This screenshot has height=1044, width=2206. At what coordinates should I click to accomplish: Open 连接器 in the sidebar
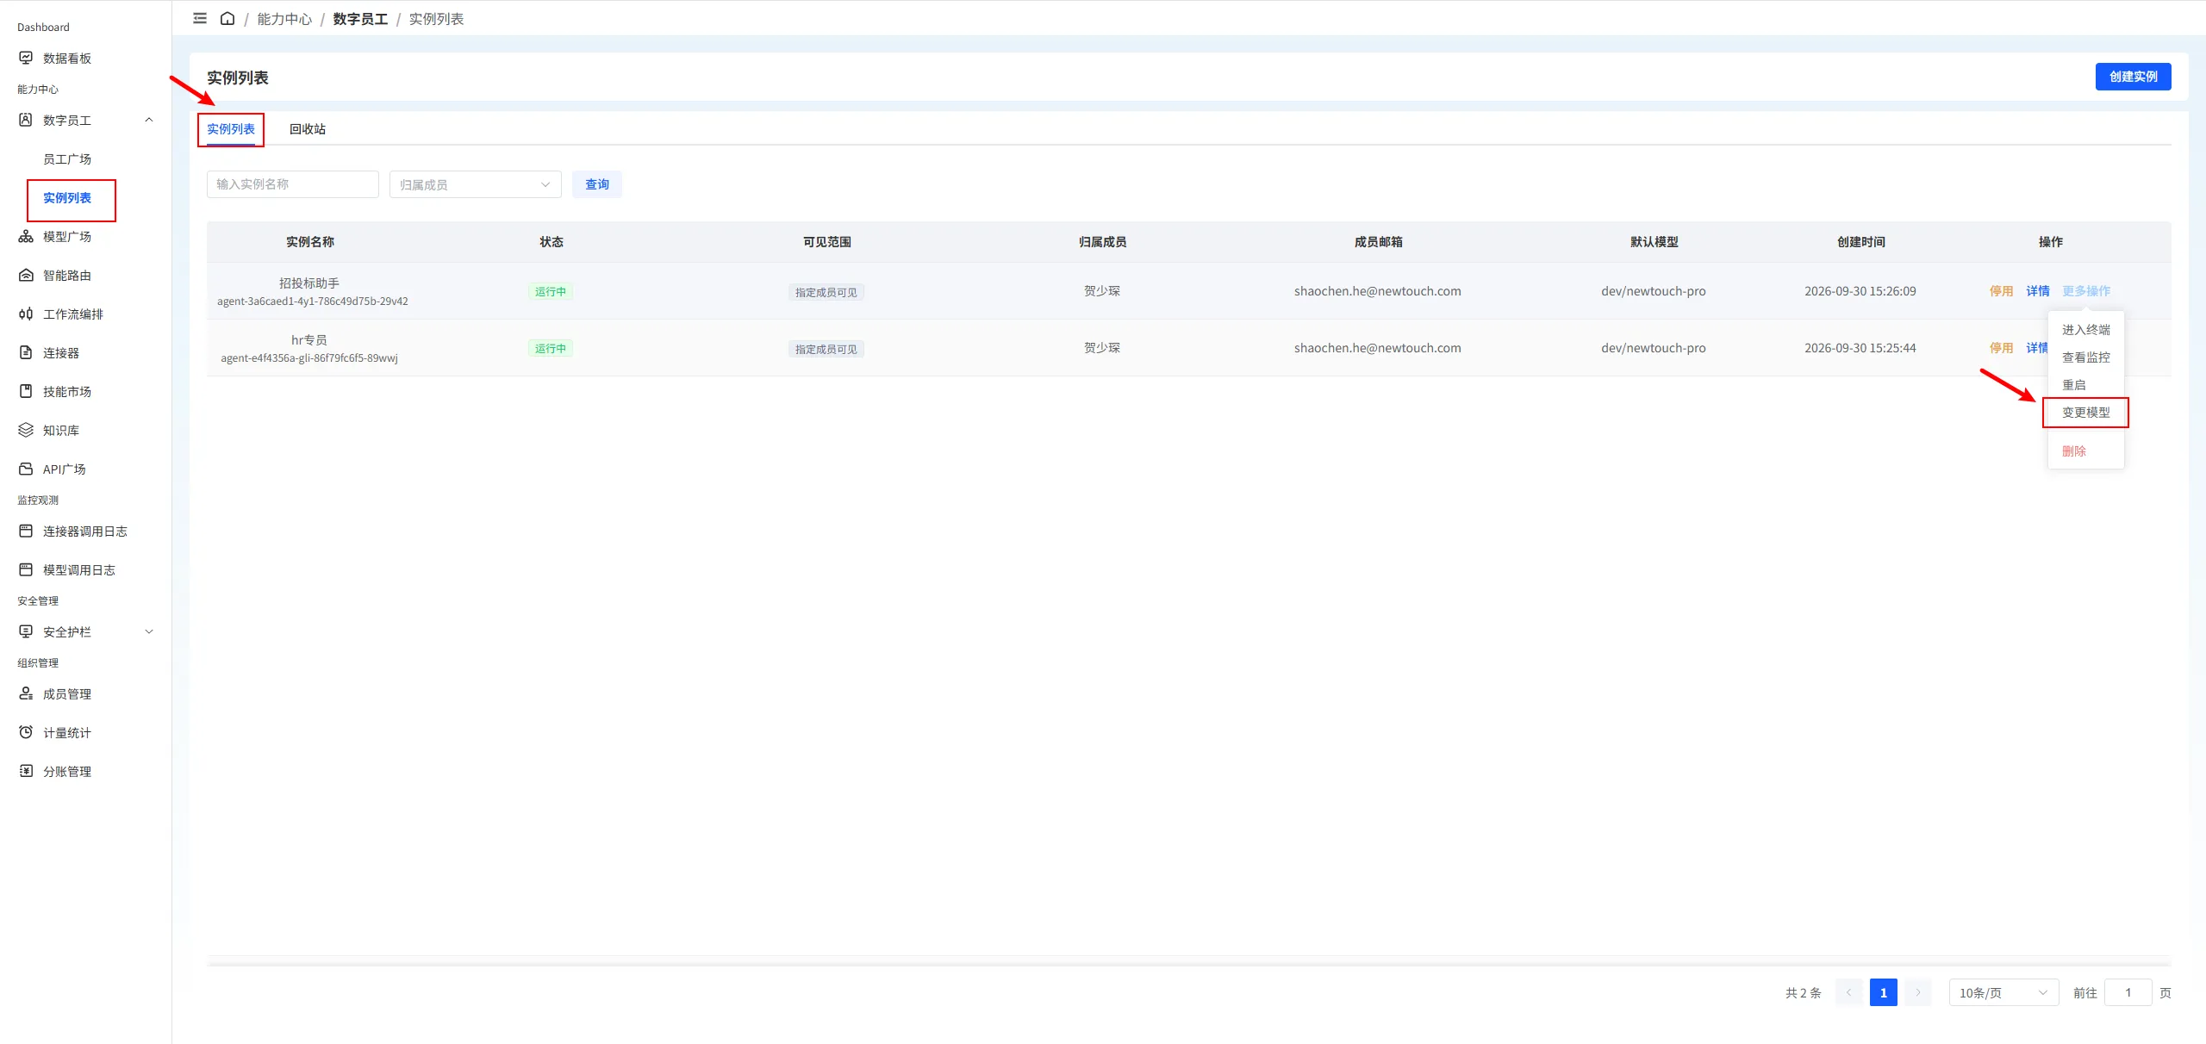coord(61,352)
